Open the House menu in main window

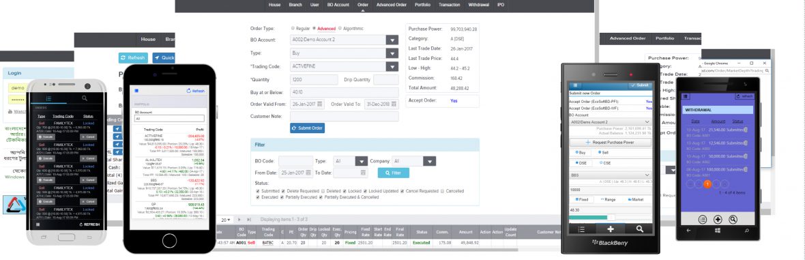[275, 5]
